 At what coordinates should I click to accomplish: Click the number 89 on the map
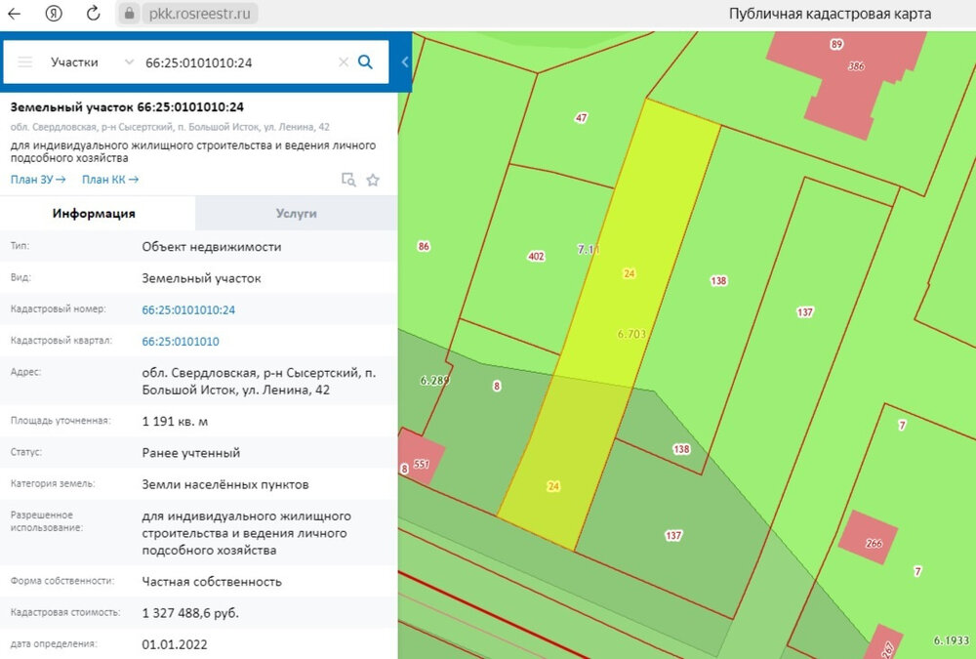pyautogui.click(x=836, y=44)
